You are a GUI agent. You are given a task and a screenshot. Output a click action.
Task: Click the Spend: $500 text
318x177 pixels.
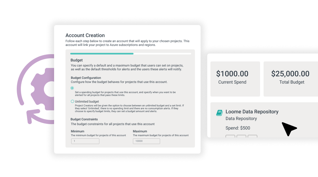pyautogui.click(x=238, y=128)
